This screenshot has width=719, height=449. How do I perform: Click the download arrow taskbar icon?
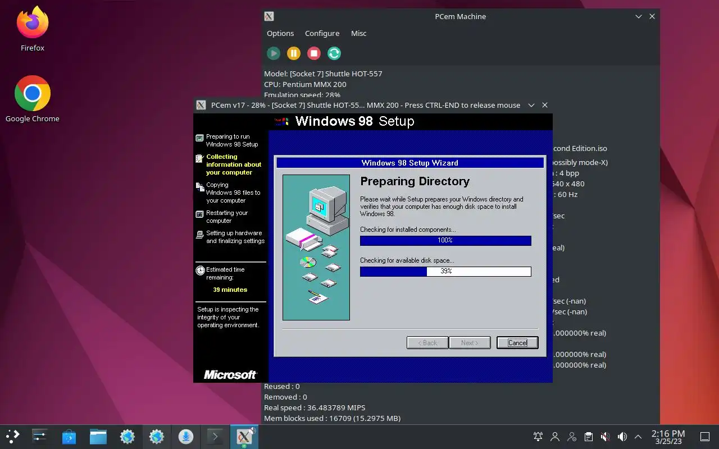pos(186,436)
